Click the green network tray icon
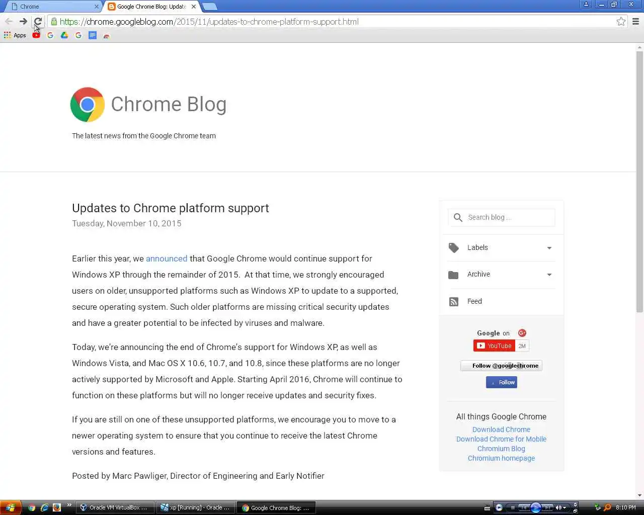 tap(597, 507)
